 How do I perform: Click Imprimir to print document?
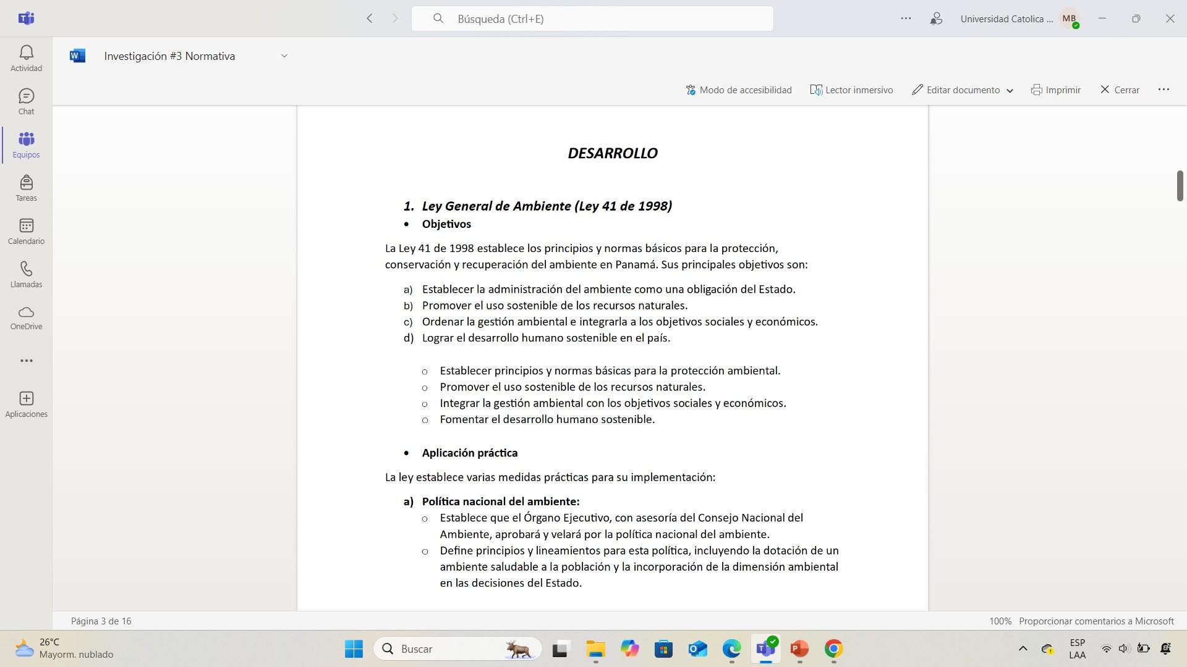coord(1056,90)
